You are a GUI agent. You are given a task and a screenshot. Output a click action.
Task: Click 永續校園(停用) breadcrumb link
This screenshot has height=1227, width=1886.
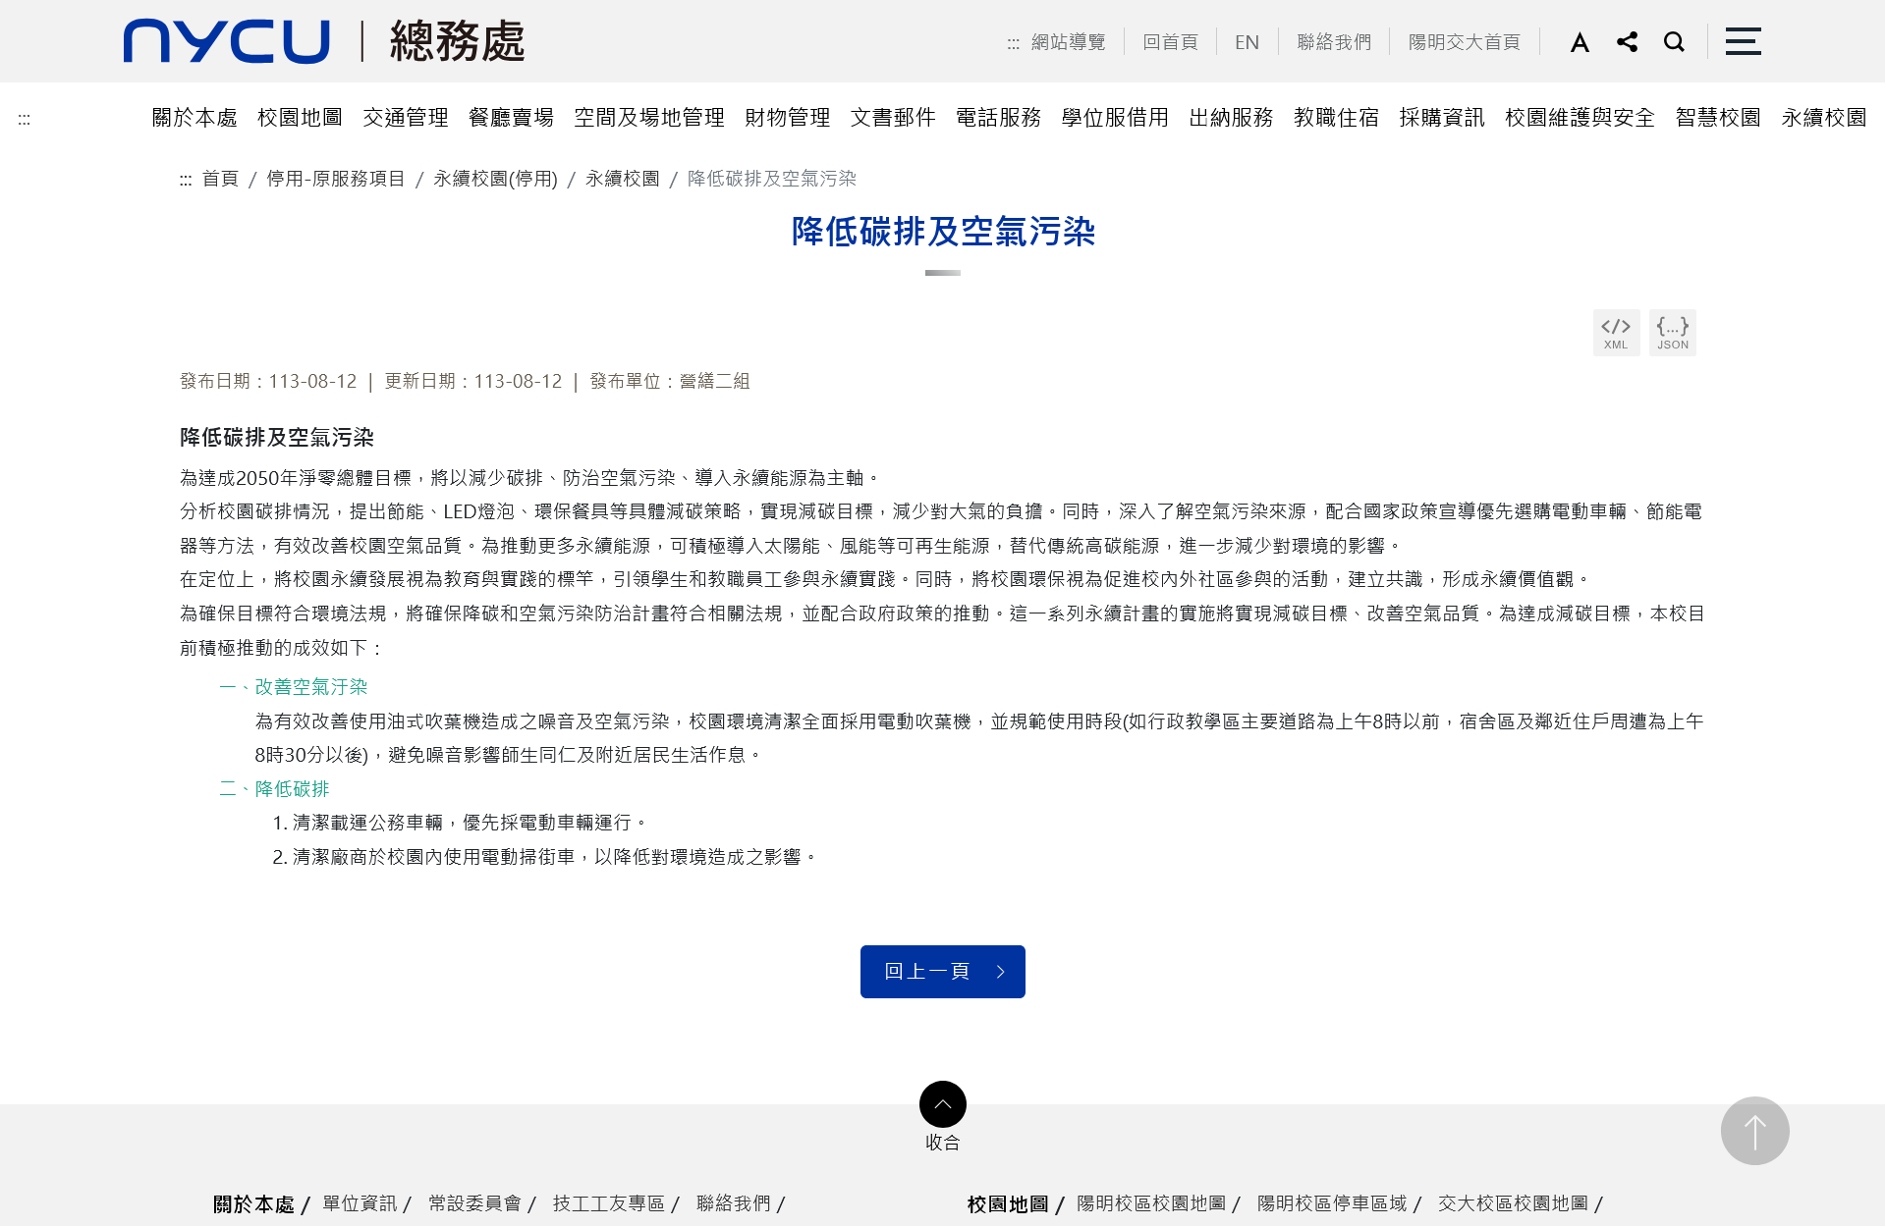495,179
